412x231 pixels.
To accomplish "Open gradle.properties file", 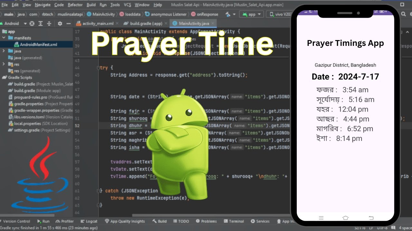I will (41, 104).
